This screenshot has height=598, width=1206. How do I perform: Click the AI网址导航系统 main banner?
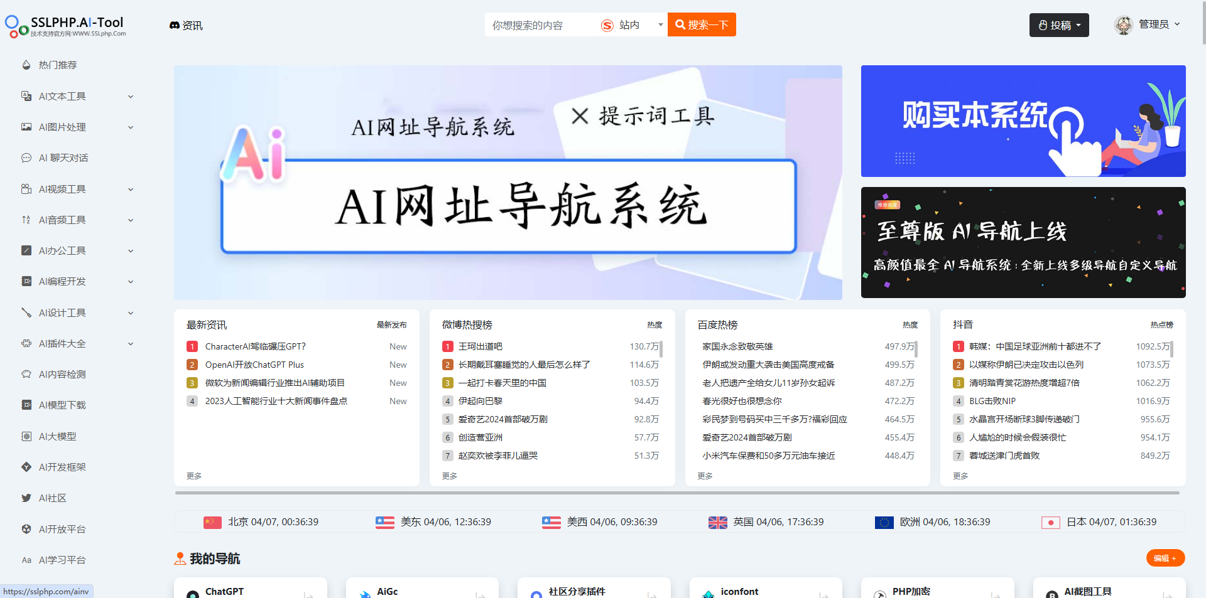coord(508,183)
